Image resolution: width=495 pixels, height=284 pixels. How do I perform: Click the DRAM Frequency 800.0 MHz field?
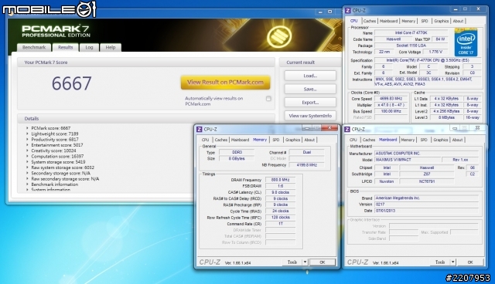[280, 180]
